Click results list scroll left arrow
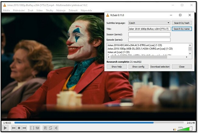This screenshot has height=133, width=198. [109, 57]
